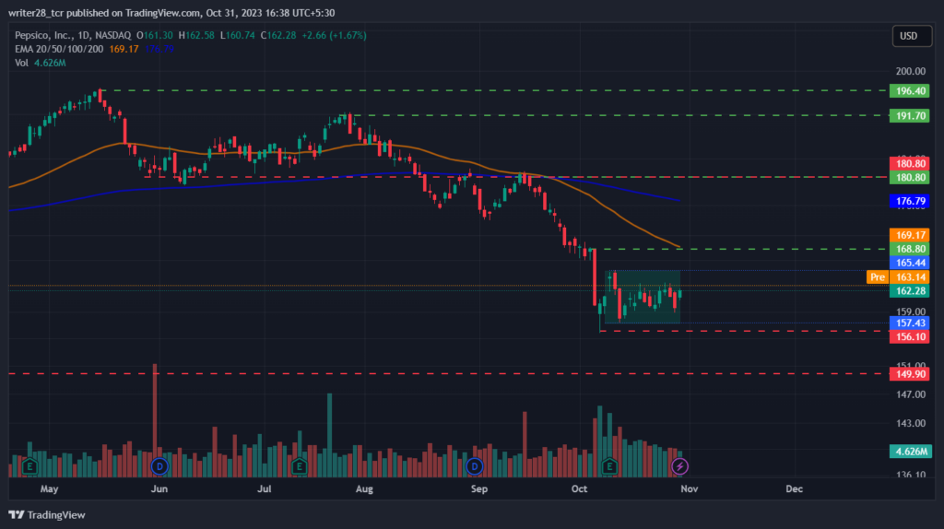Image resolution: width=944 pixels, height=529 pixels.
Task: Click the +2.66 (+1.67%) change value
Action: point(334,36)
